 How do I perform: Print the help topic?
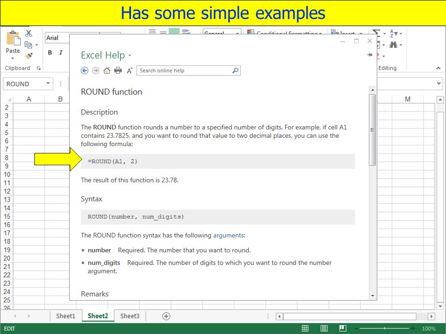coord(118,71)
